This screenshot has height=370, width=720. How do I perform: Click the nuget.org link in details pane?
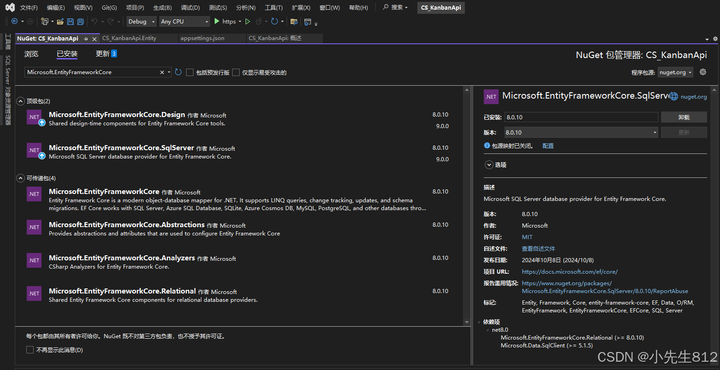click(x=693, y=96)
